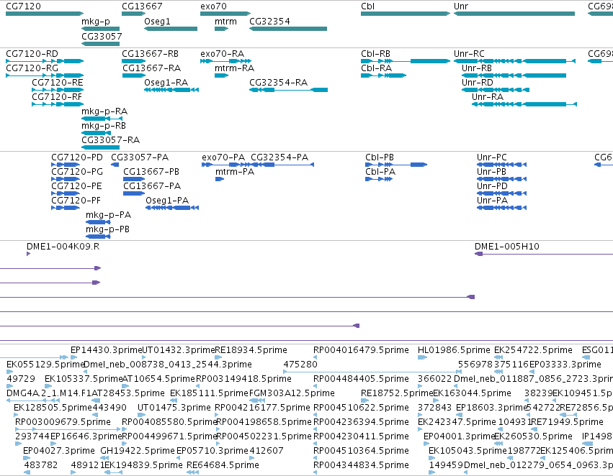Image resolution: width=613 pixels, height=476 pixels.
Task: Click protein Unr-PD
Action: 501,193
